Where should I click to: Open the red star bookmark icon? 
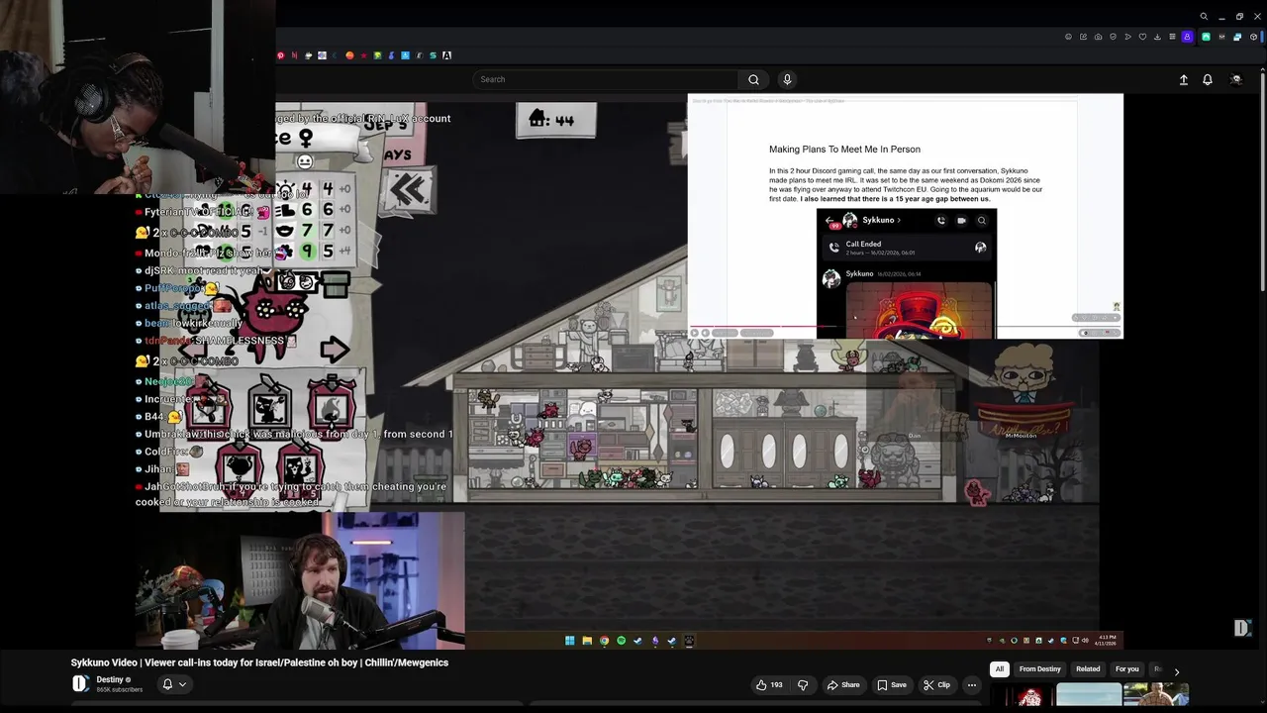click(x=364, y=55)
